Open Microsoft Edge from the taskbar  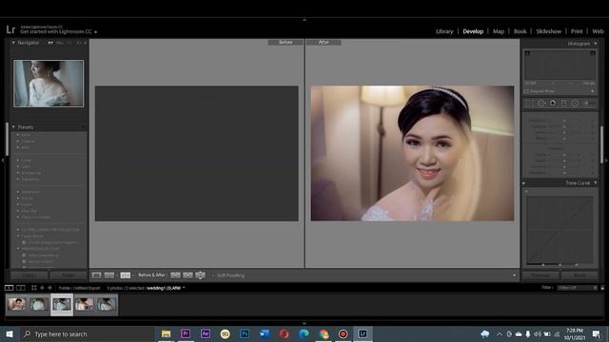[304, 333]
